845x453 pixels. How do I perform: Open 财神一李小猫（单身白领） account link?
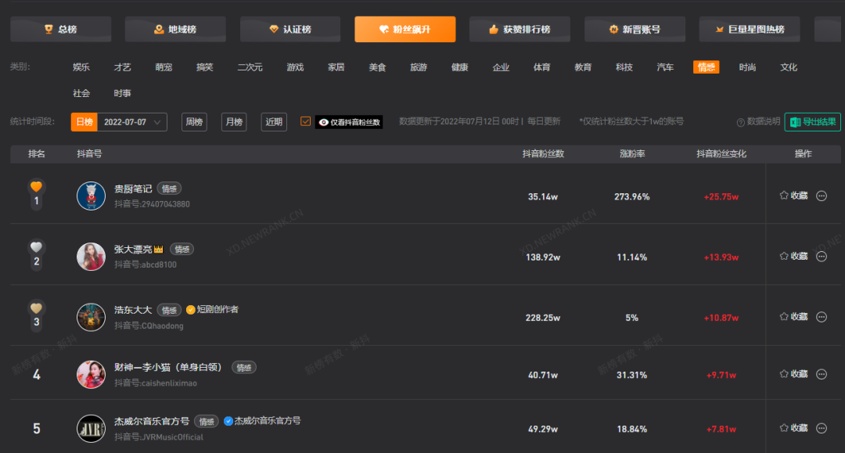tap(168, 368)
